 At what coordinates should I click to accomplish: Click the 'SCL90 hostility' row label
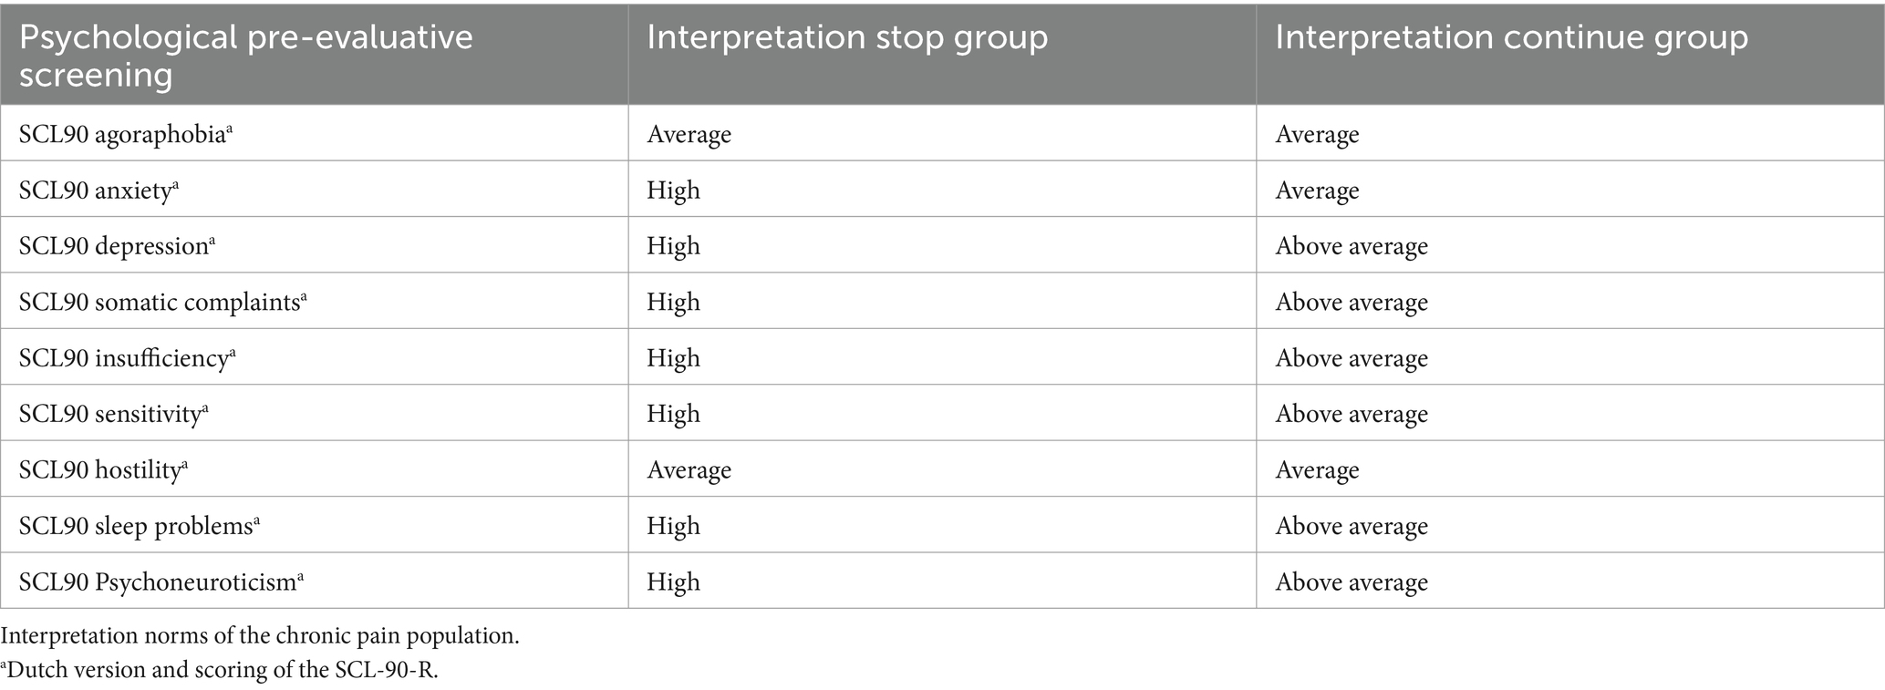[x=103, y=469]
